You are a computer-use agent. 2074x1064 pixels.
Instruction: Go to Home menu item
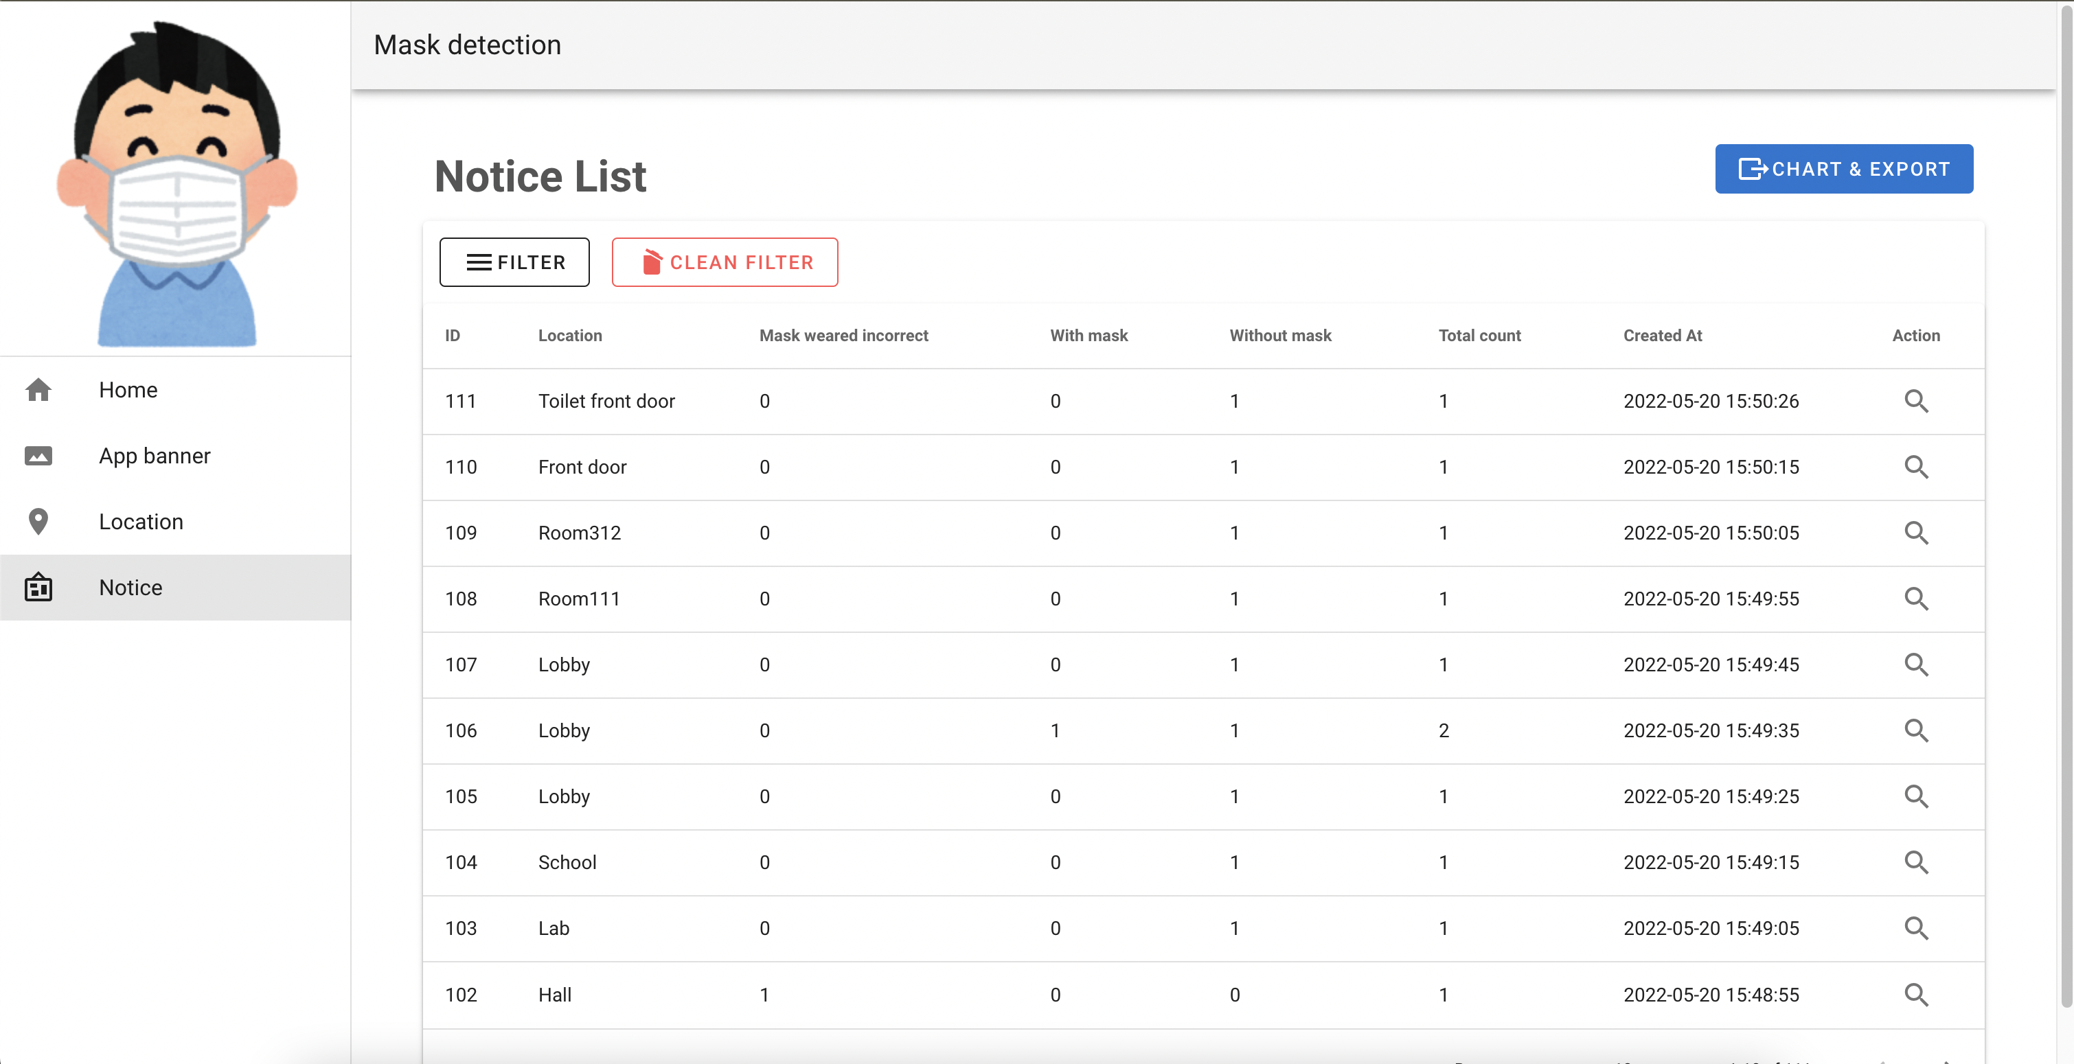click(x=128, y=389)
